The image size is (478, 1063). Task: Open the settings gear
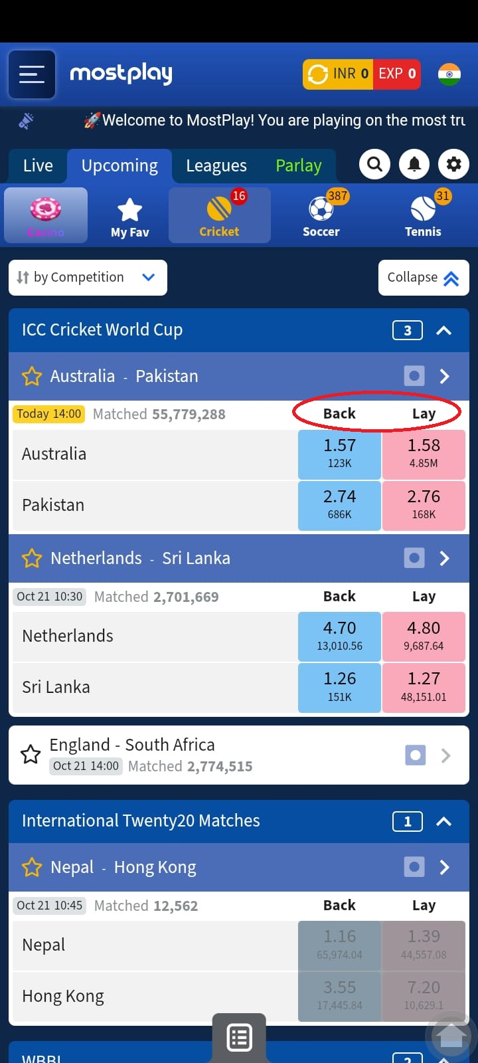(453, 164)
